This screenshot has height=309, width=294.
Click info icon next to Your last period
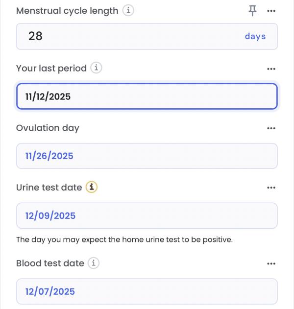click(x=97, y=68)
